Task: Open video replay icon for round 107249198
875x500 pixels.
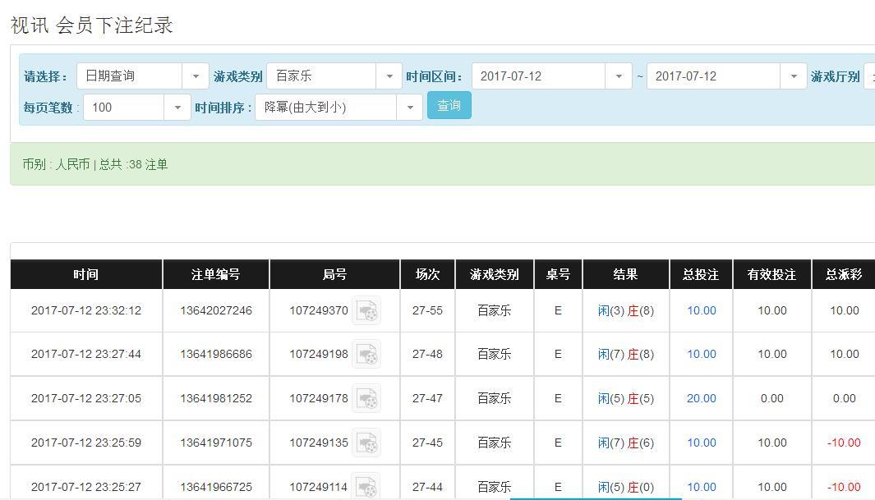Action: point(366,354)
